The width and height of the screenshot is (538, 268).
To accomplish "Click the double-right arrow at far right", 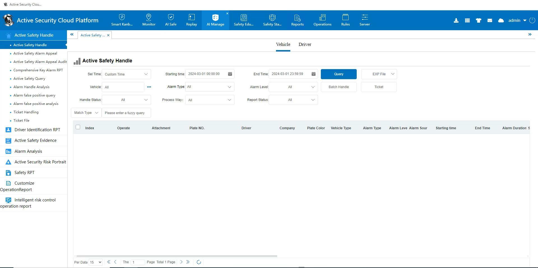I will point(530,34).
